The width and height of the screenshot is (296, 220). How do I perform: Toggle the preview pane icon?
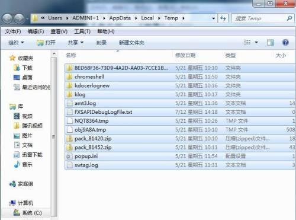270,43
